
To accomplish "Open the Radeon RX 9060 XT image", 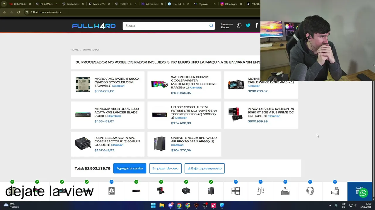I will [236, 115].
